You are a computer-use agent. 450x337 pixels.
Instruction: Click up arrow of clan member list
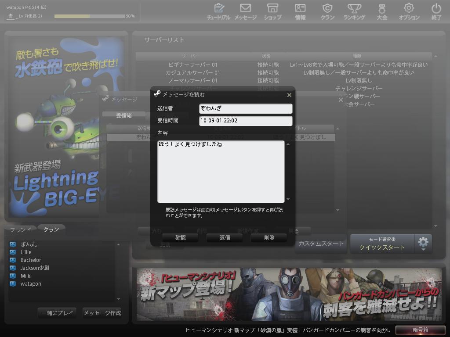click(118, 244)
